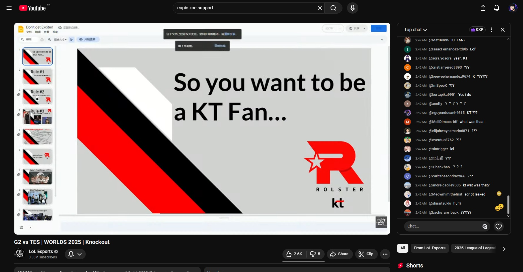
Task: Click username @bachs_are_back in chat
Action: tap(443, 212)
